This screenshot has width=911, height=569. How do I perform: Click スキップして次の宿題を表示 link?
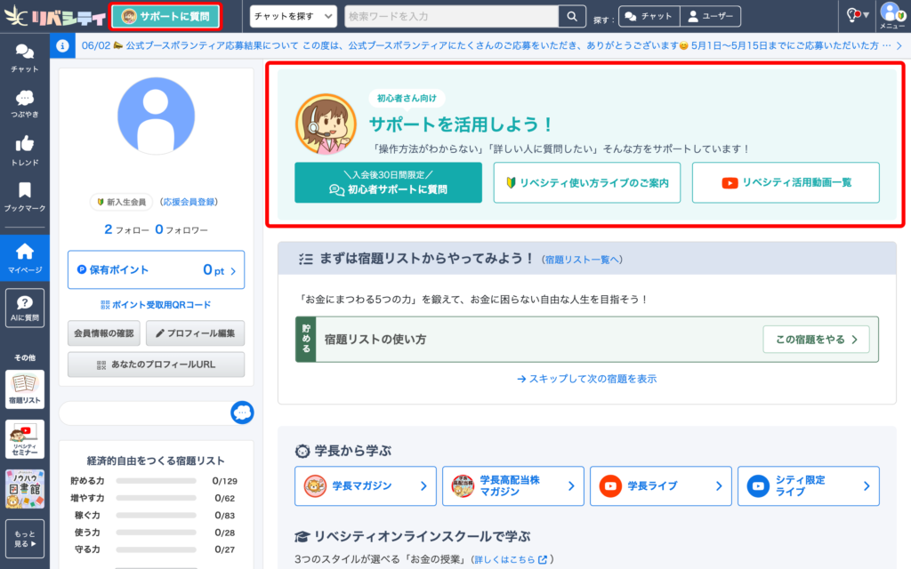pyautogui.click(x=586, y=379)
